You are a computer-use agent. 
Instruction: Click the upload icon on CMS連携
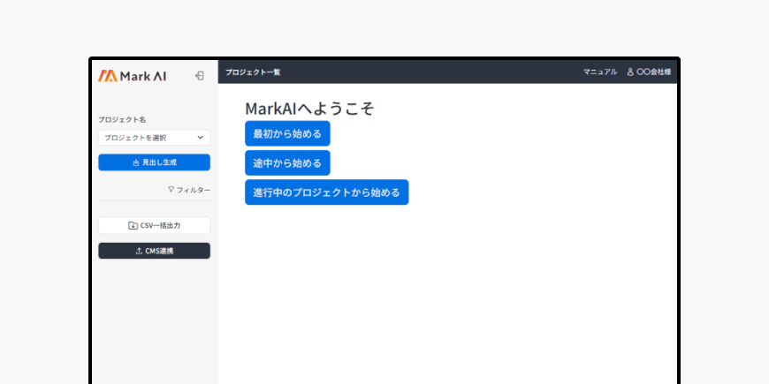pos(139,251)
